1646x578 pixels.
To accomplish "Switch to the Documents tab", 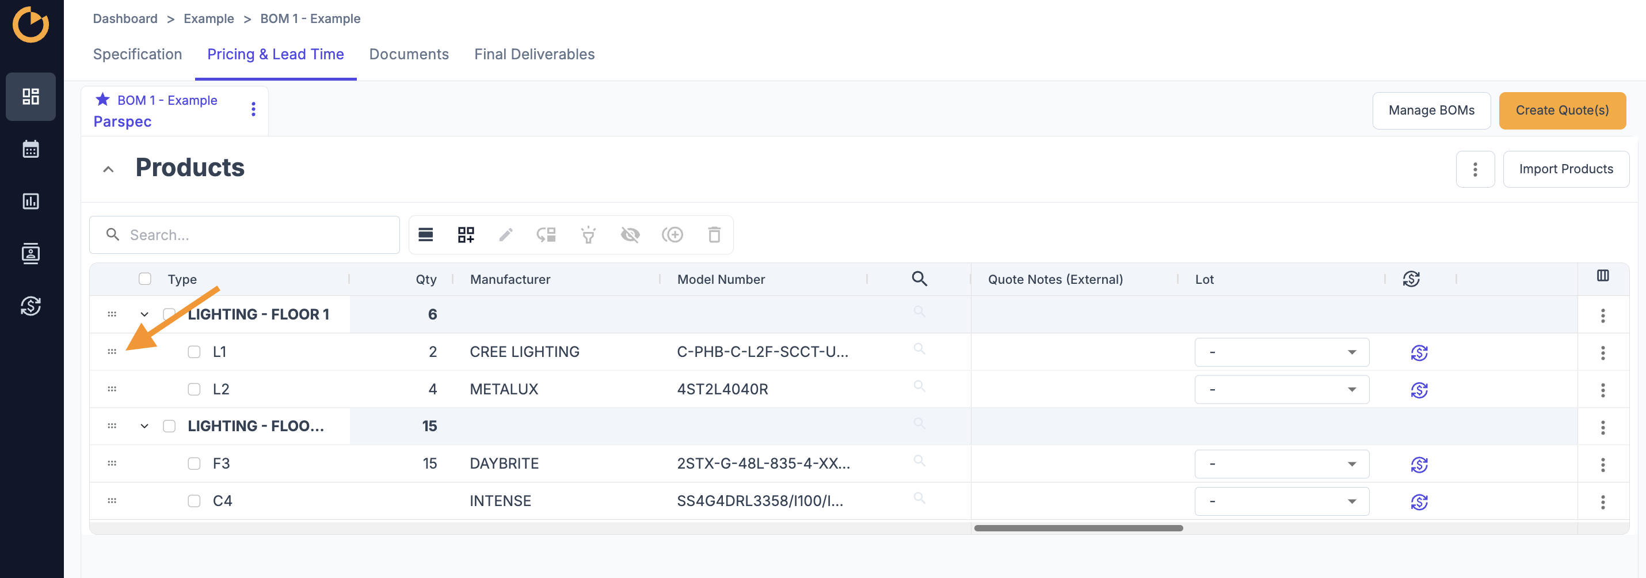I will coord(409,54).
